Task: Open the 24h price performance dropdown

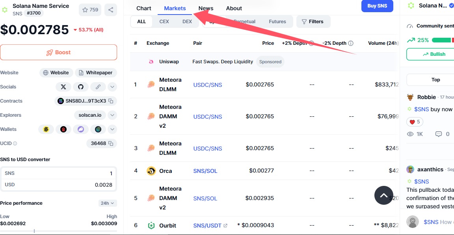Action: [108, 203]
